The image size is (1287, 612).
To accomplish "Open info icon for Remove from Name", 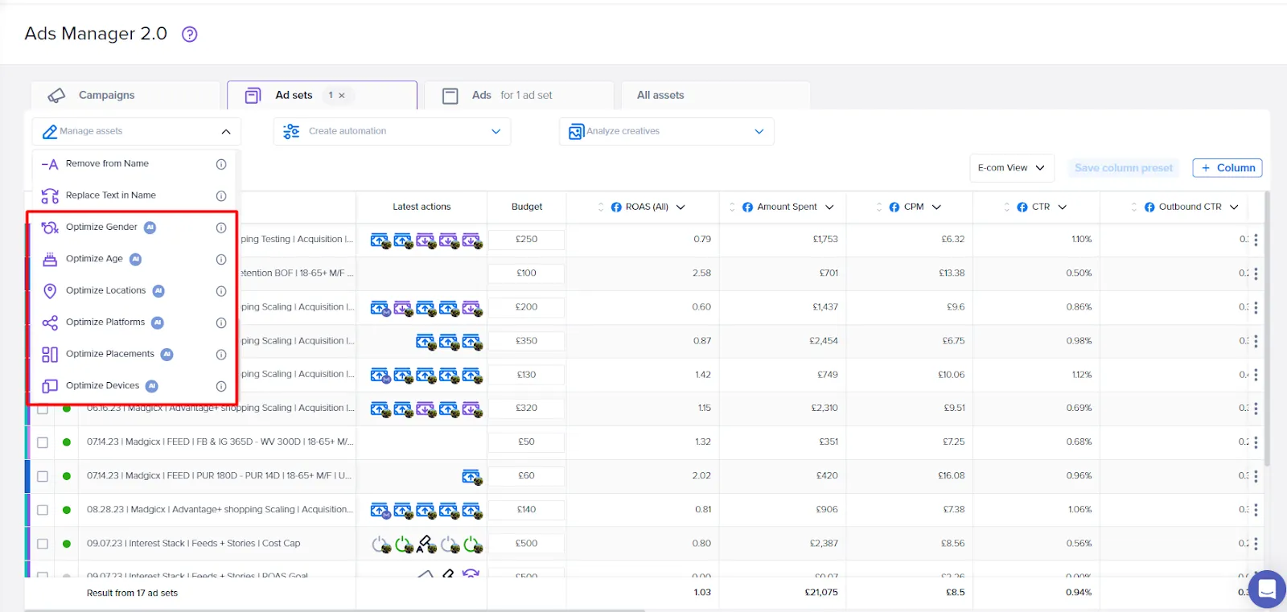I will click(x=221, y=164).
